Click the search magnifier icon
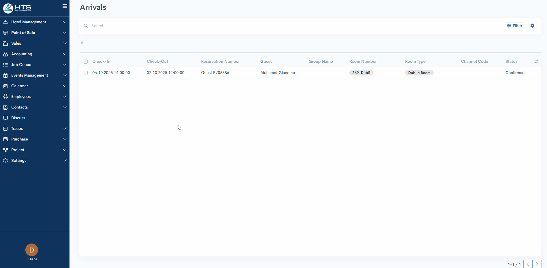This screenshot has width=547, height=268. 86,26
